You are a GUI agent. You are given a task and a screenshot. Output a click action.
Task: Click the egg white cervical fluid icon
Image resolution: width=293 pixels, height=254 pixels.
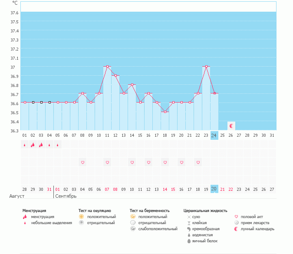(189, 241)
